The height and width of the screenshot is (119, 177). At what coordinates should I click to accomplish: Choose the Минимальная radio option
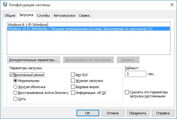pos(15,81)
